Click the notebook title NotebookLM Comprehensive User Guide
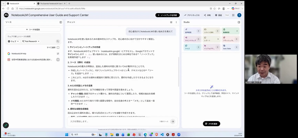 point(50,15)
